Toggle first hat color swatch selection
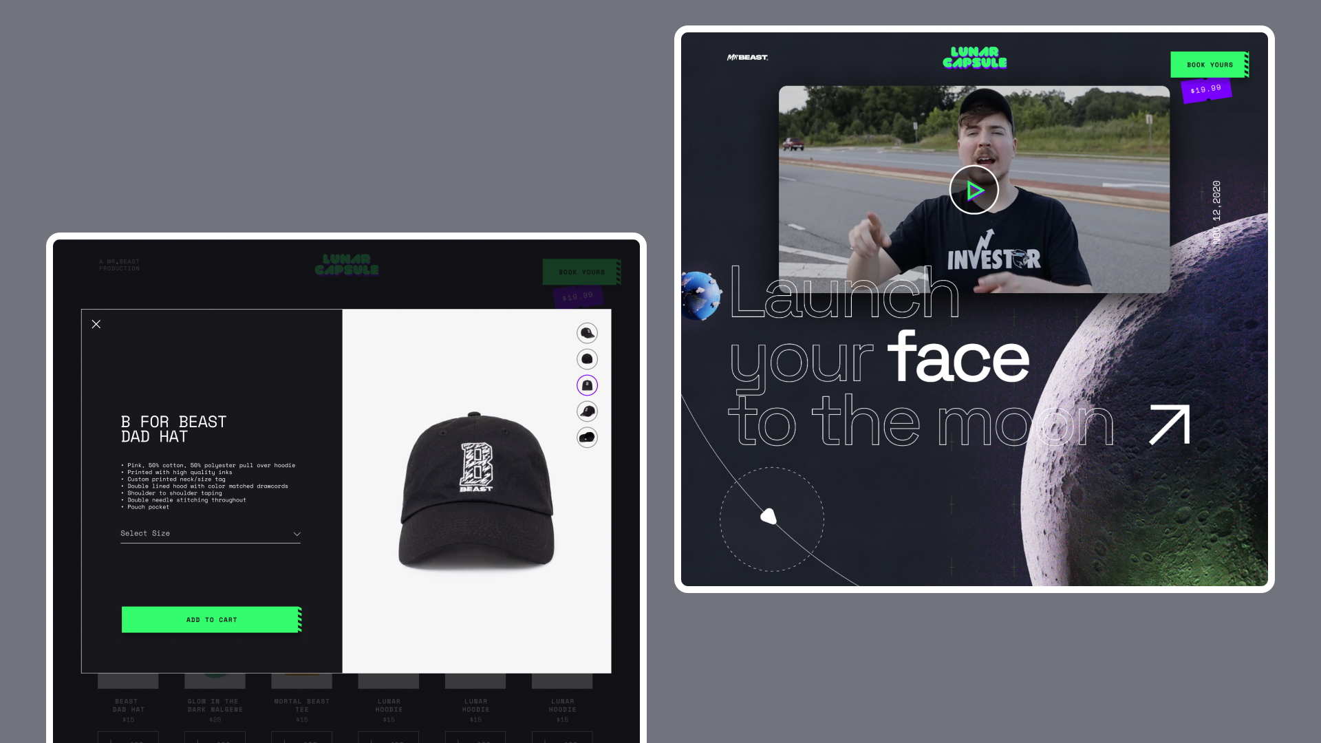1321x743 pixels. [587, 333]
